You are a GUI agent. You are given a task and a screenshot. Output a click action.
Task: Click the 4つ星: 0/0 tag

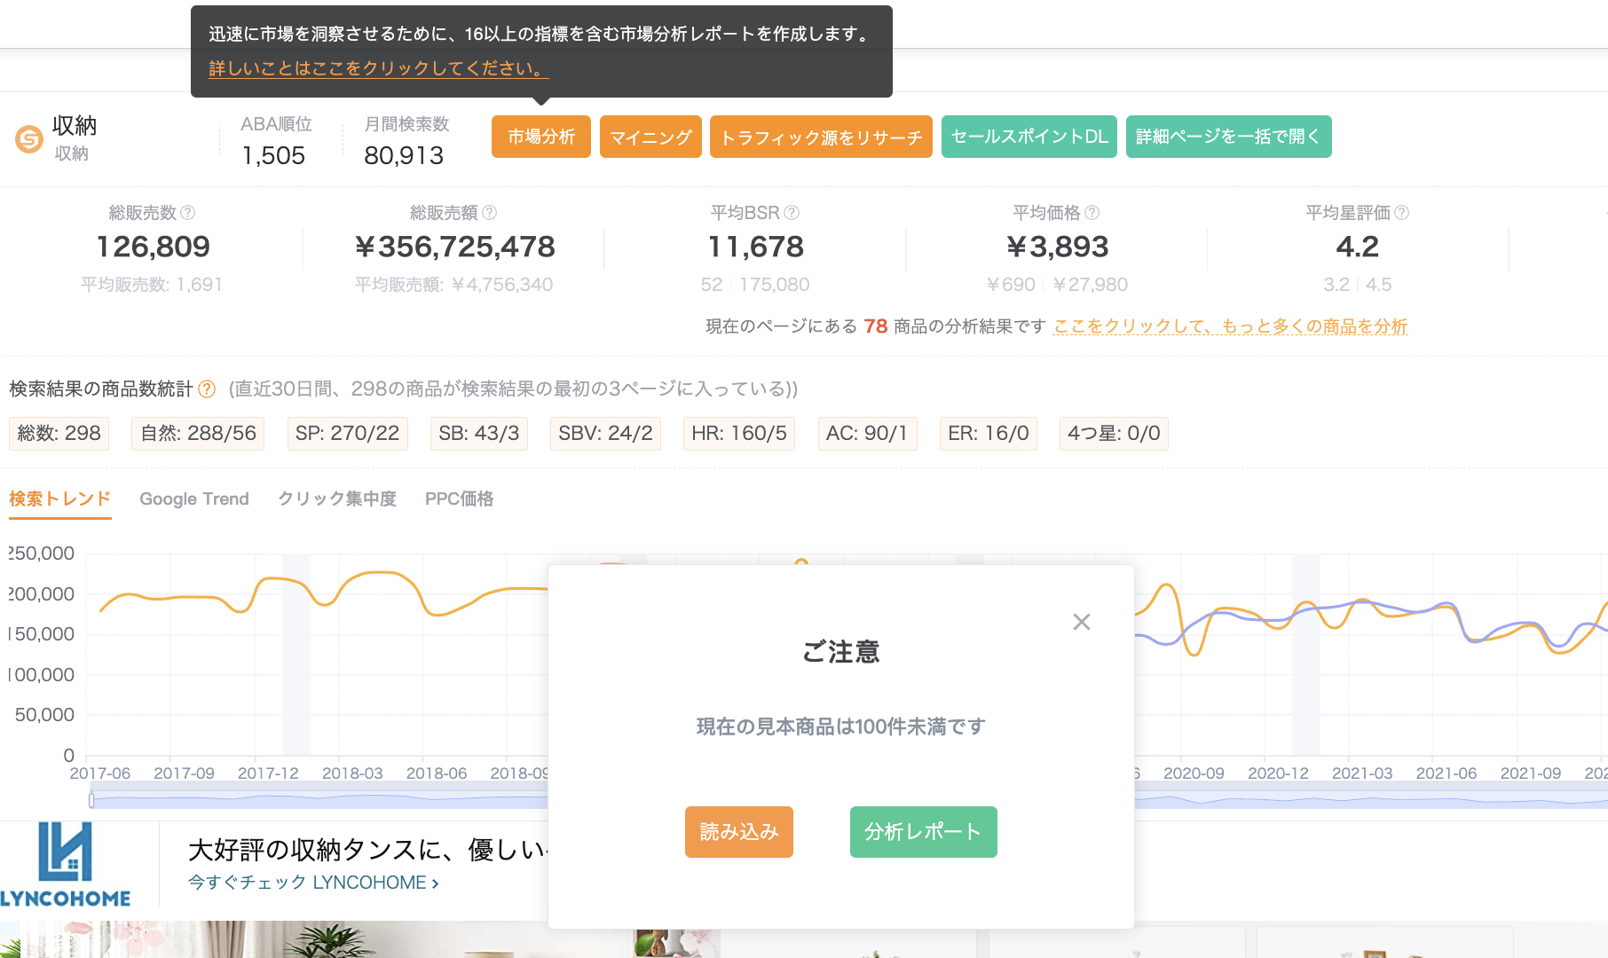coord(1114,433)
